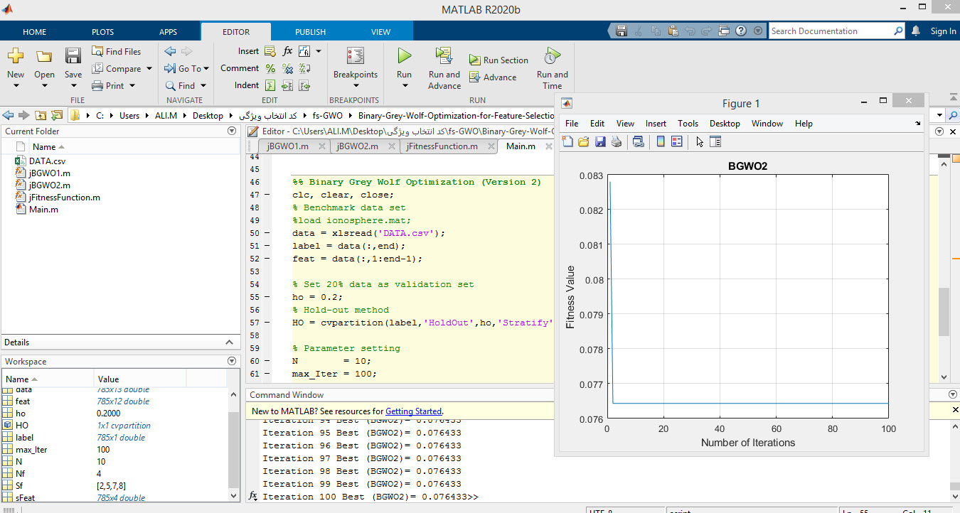The image size is (960, 513).
Task: Expand the Compare dropdown
Action: (149, 69)
